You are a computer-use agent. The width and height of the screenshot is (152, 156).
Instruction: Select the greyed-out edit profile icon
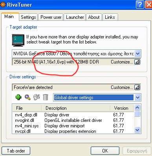37,97
